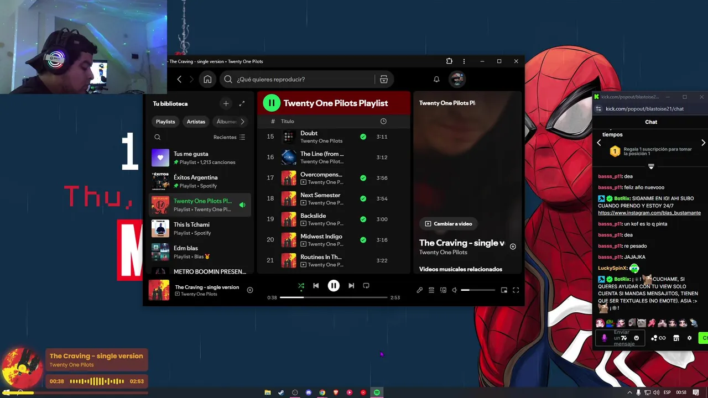
Task: Open the three-dot menu in Spotify title bar
Action: [x=464, y=61]
